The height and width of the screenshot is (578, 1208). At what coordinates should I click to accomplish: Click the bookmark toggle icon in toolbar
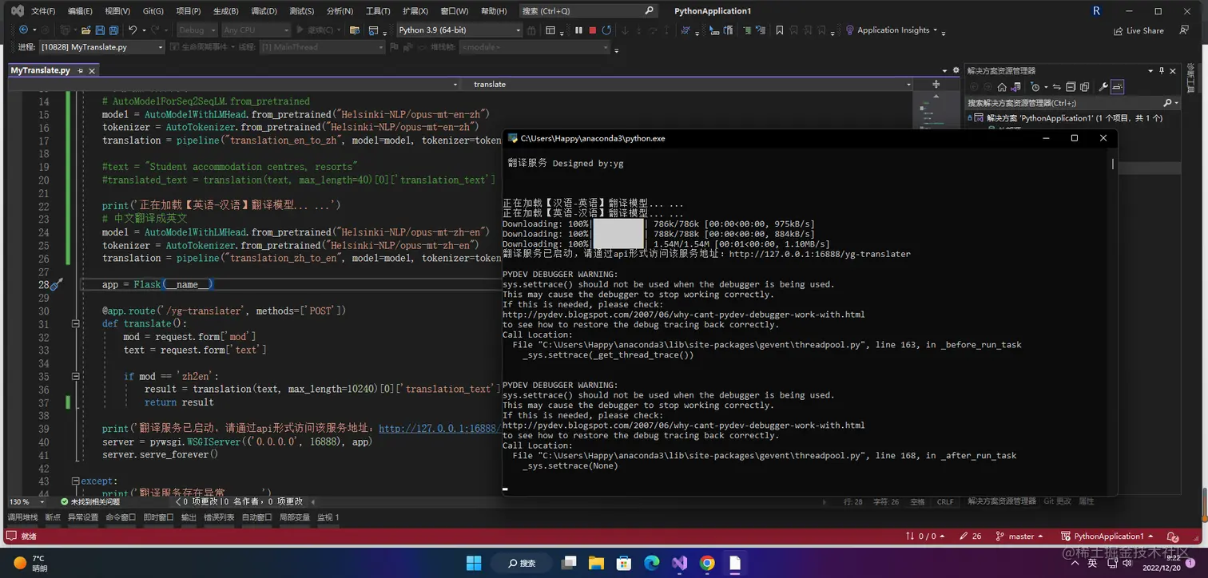coord(779,30)
